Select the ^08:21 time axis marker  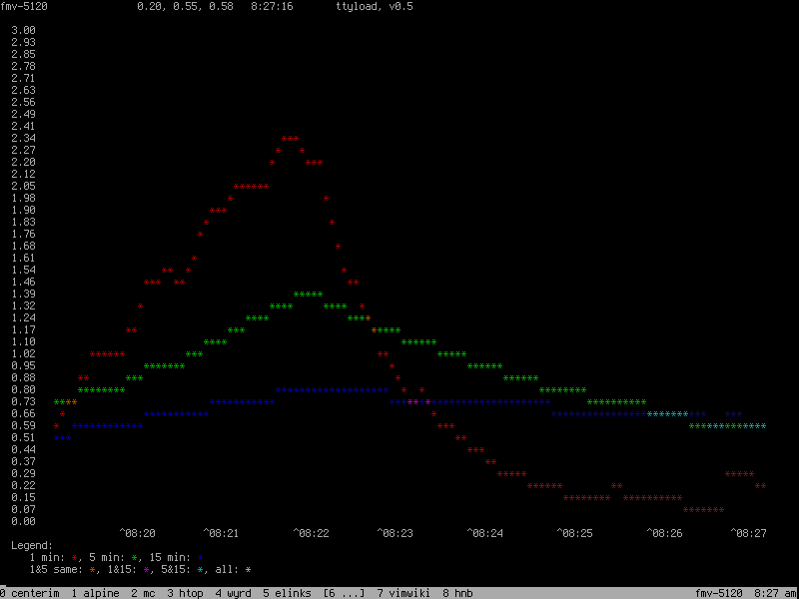[221, 533]
